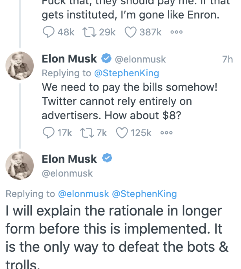The image size is (241, 269).
Task: Click the @elonmusk handle beside 7h tweet
Action: (x=140, y=59)
